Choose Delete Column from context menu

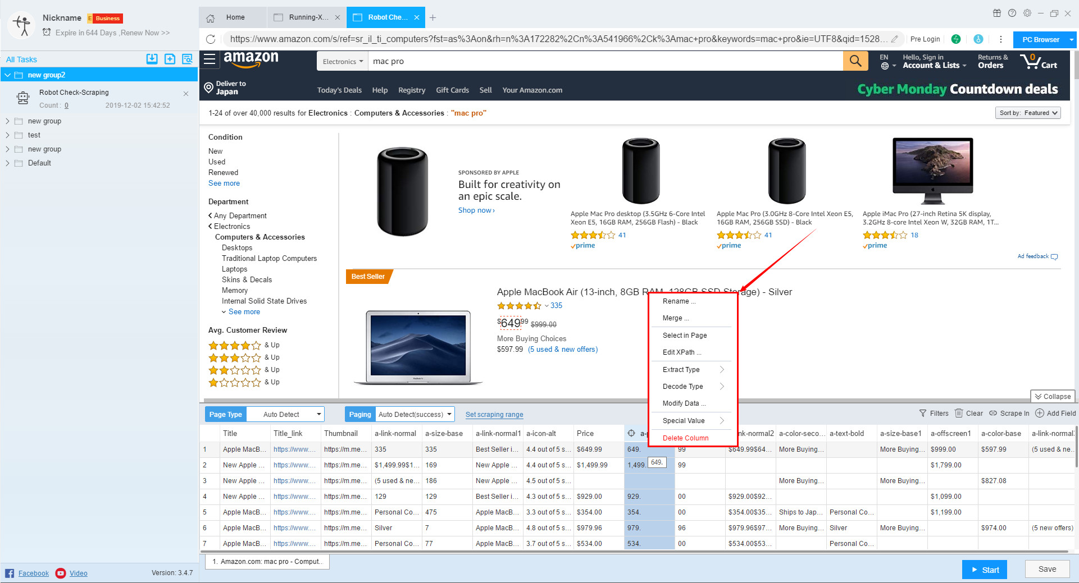[x=685, y=438]
